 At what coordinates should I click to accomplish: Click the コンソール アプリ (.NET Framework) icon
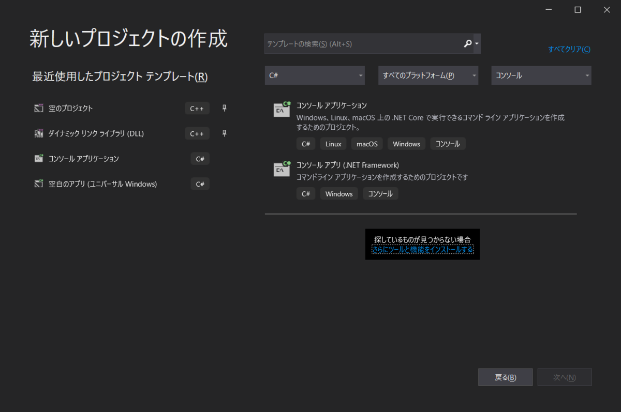coord(282,169)
